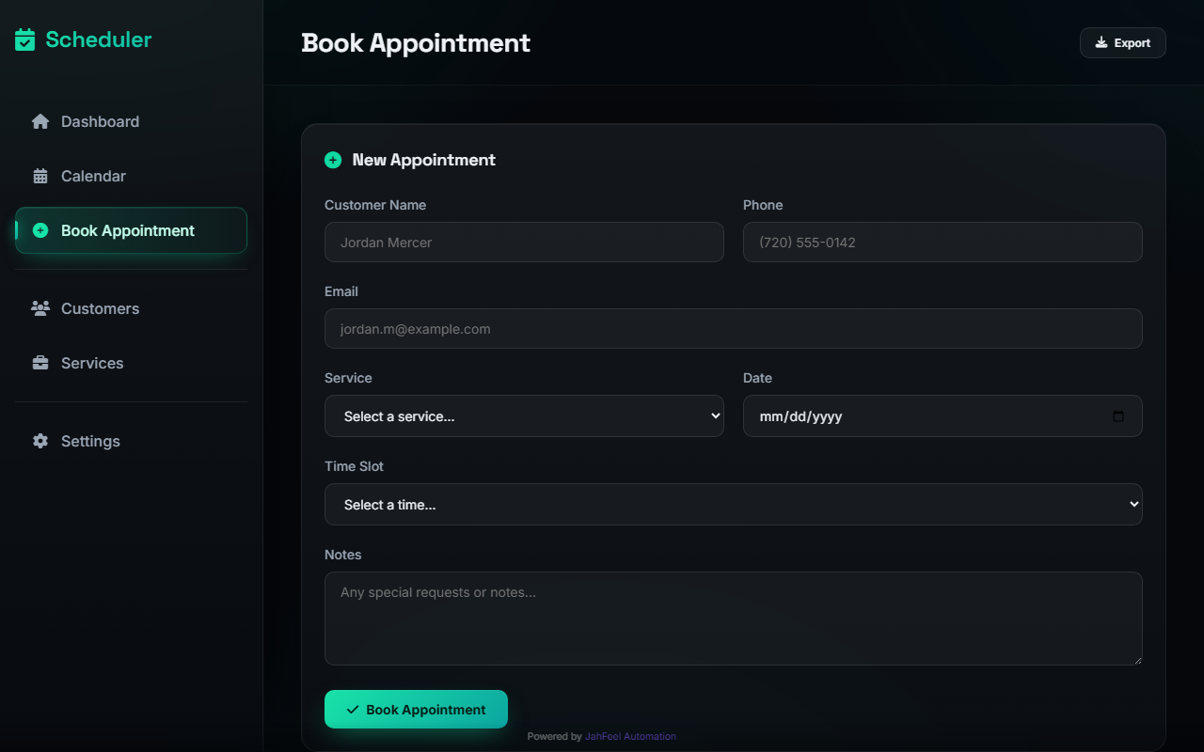This screenshot has width=1204, height=752.
Task: Click the Email field label
Action: (341, 291)
